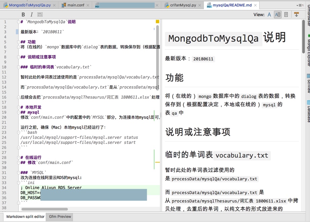Collapse the 在线运行 fold on line 28
Screen dimensions: 310x222
(18, 158)
